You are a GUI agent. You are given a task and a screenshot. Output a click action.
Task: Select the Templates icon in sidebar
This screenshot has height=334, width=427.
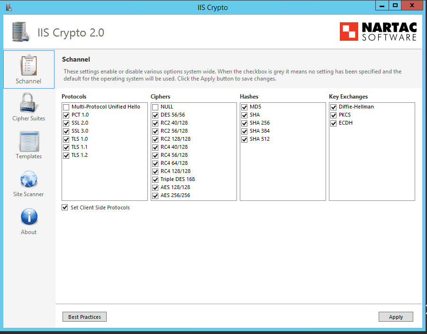(x=28, y=141)
